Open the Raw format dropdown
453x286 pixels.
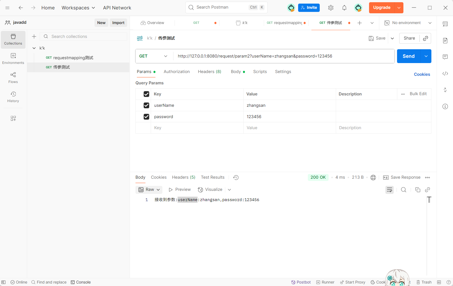[149, 190]
